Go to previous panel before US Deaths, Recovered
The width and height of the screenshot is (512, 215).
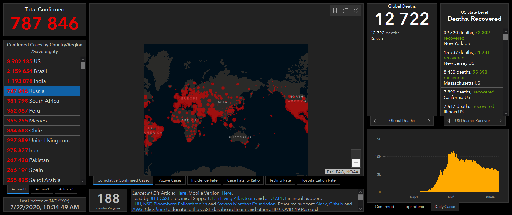click(449, 121)
